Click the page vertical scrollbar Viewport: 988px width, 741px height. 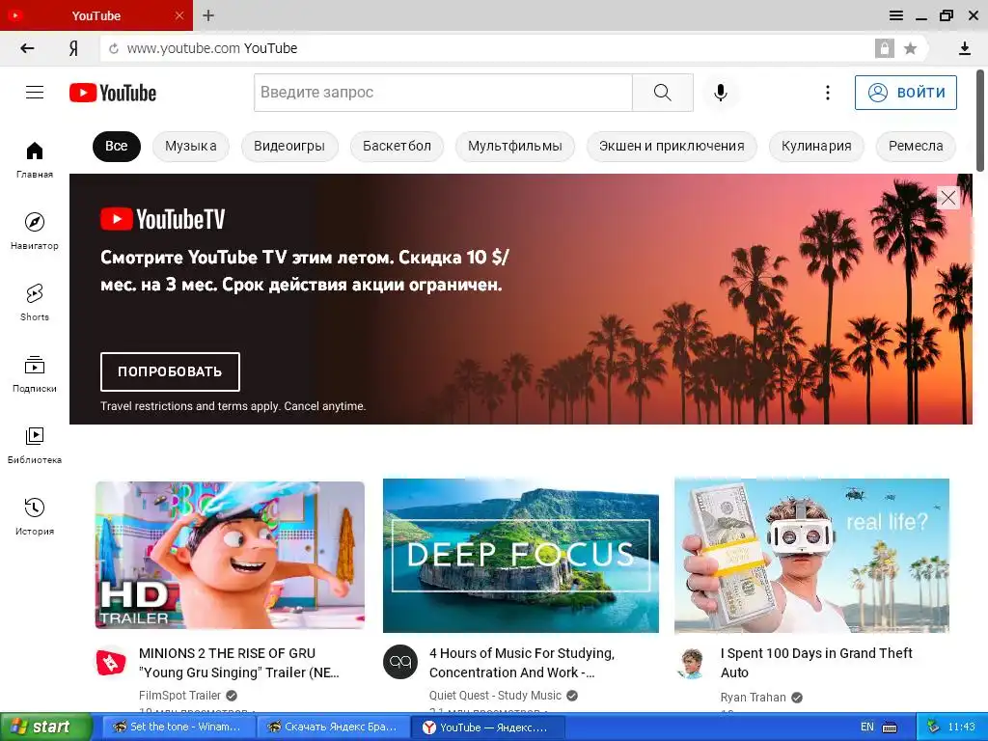point(980,120)
